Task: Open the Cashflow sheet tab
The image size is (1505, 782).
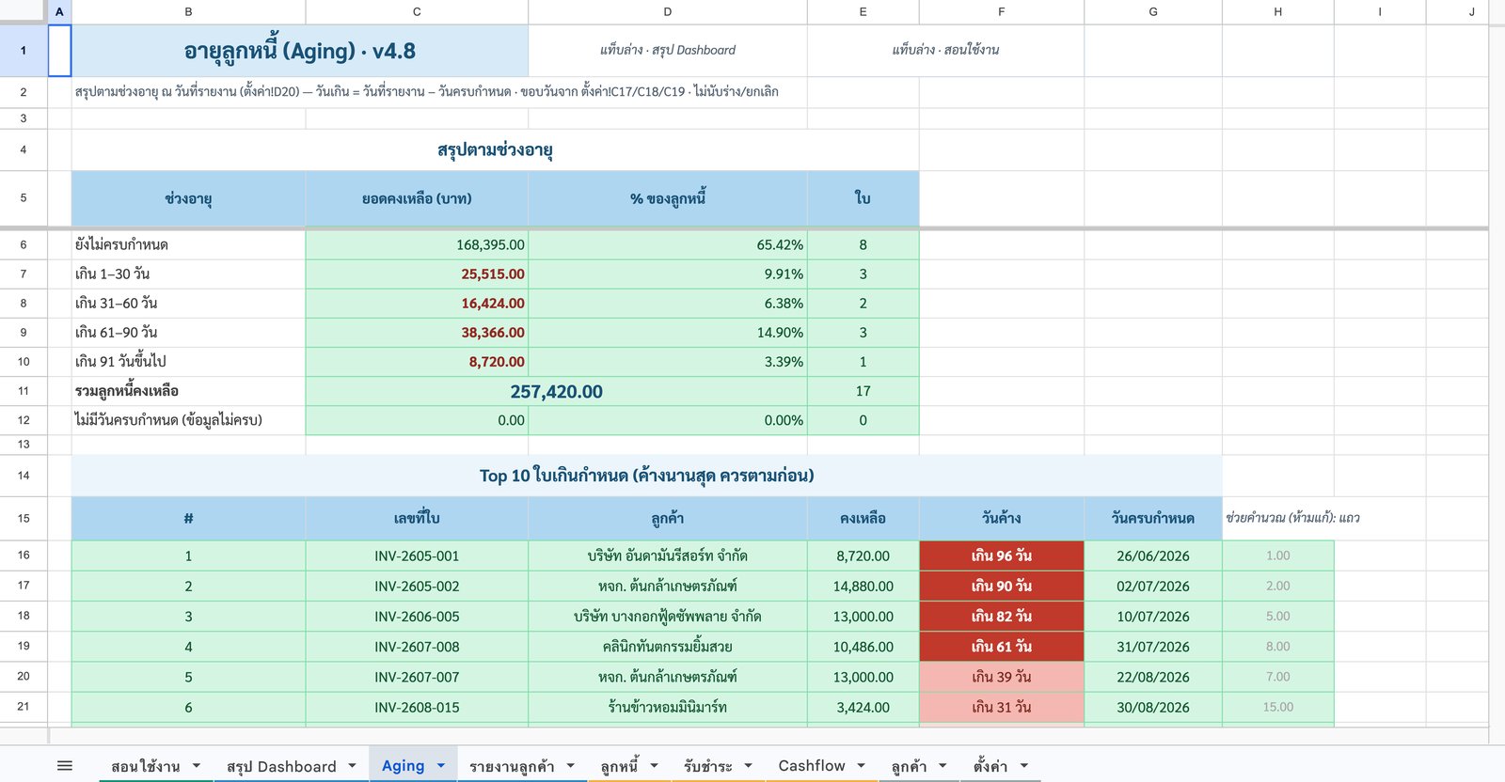Action: tap(812, 766)
